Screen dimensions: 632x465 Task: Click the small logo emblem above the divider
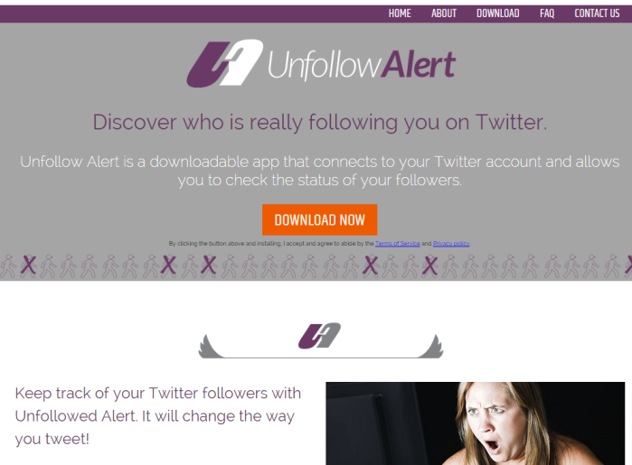pos(319,335)
